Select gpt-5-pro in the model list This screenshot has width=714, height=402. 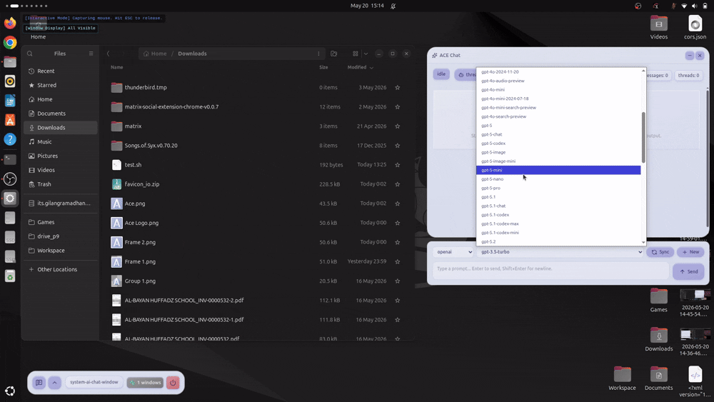pyautogui.click(x=558, y=188)
